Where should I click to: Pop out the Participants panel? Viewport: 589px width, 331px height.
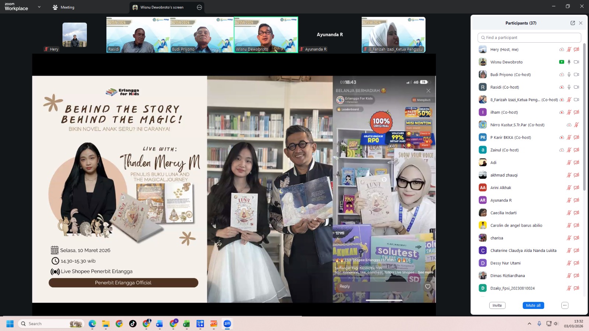click(x=572, y=23)
